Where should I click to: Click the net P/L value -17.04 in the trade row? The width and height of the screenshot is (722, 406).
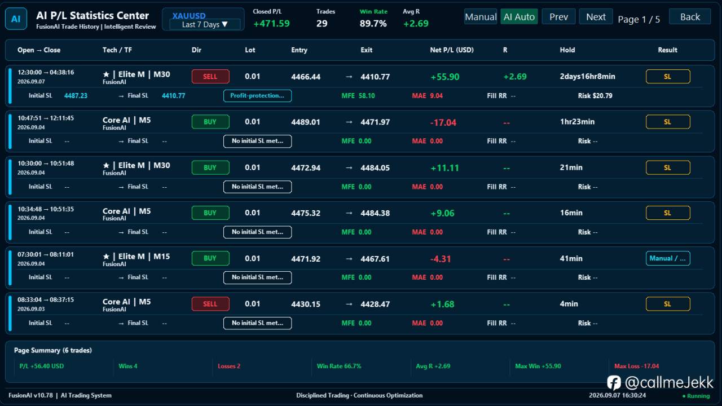pyautogui.click(x=443, y=122)
